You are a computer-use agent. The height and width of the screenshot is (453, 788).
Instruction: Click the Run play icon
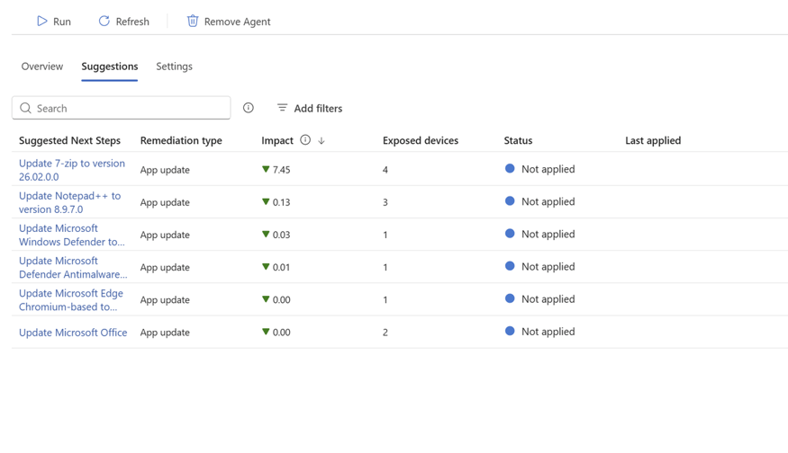point(41,21)
